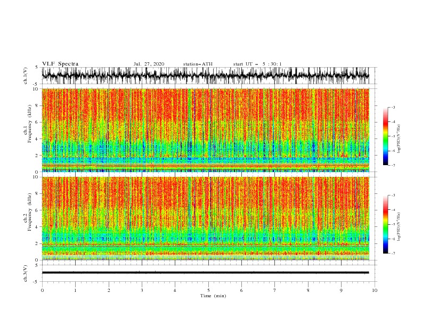
Task: Select the date text "Jul. 27, 2020"
Action: pos(149,64)
